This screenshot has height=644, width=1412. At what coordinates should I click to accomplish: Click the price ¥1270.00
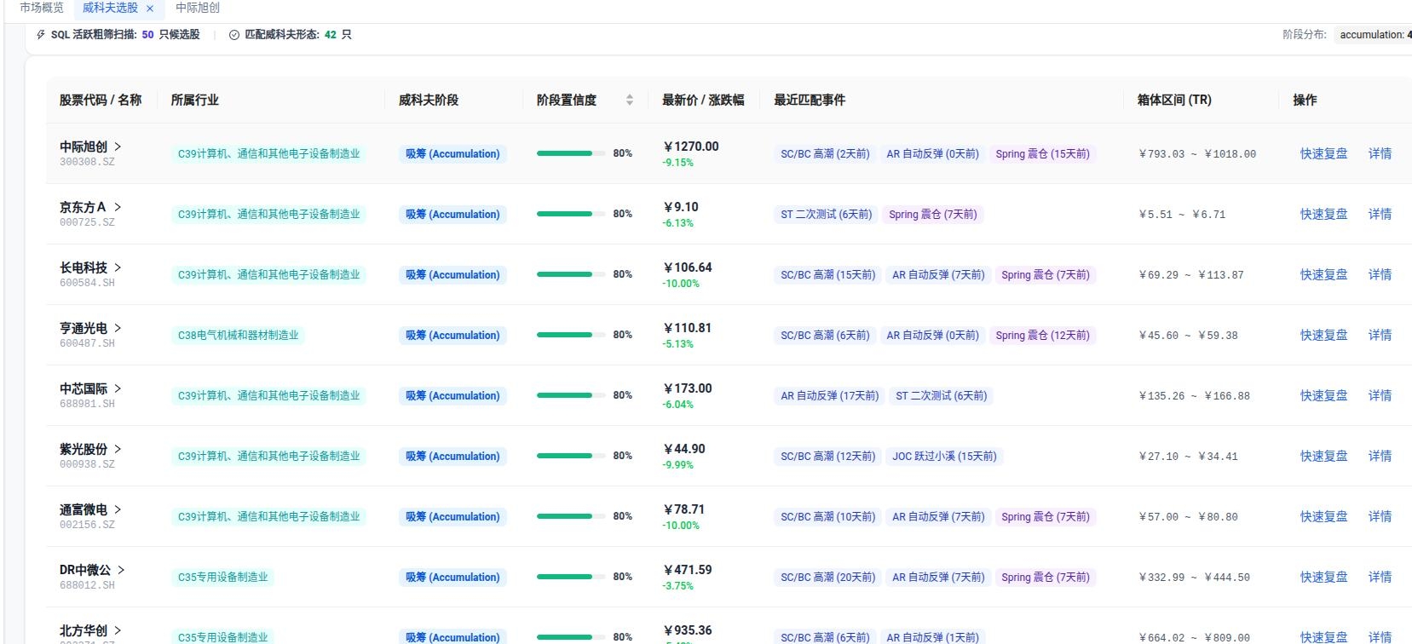pyautogui.click(x=691, y=147)
